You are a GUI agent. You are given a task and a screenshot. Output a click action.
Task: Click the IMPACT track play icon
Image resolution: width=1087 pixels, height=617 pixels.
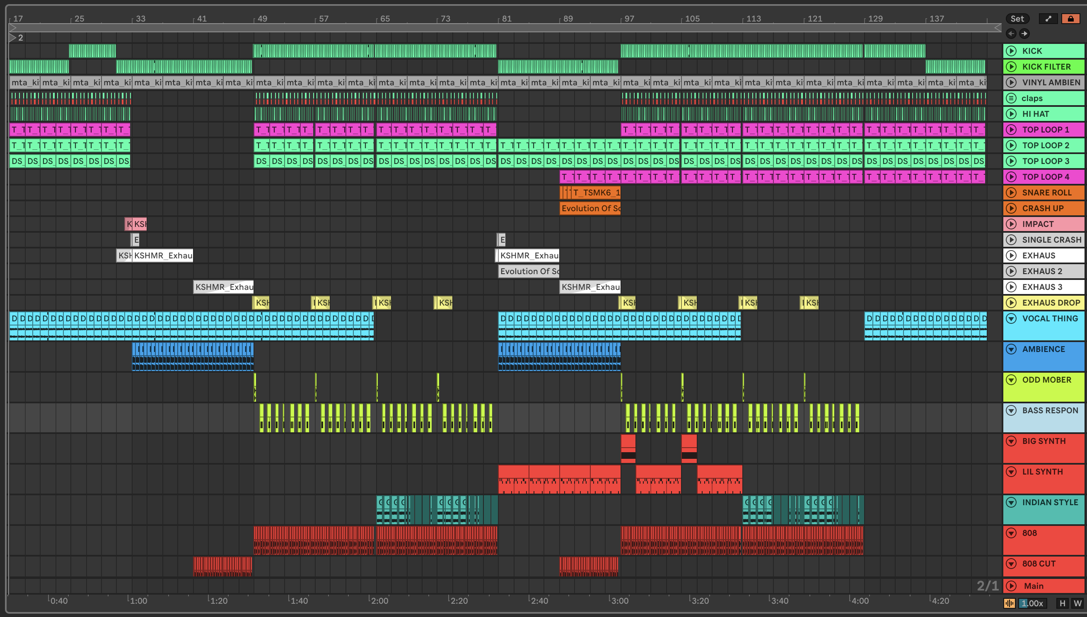(1011, 224)
